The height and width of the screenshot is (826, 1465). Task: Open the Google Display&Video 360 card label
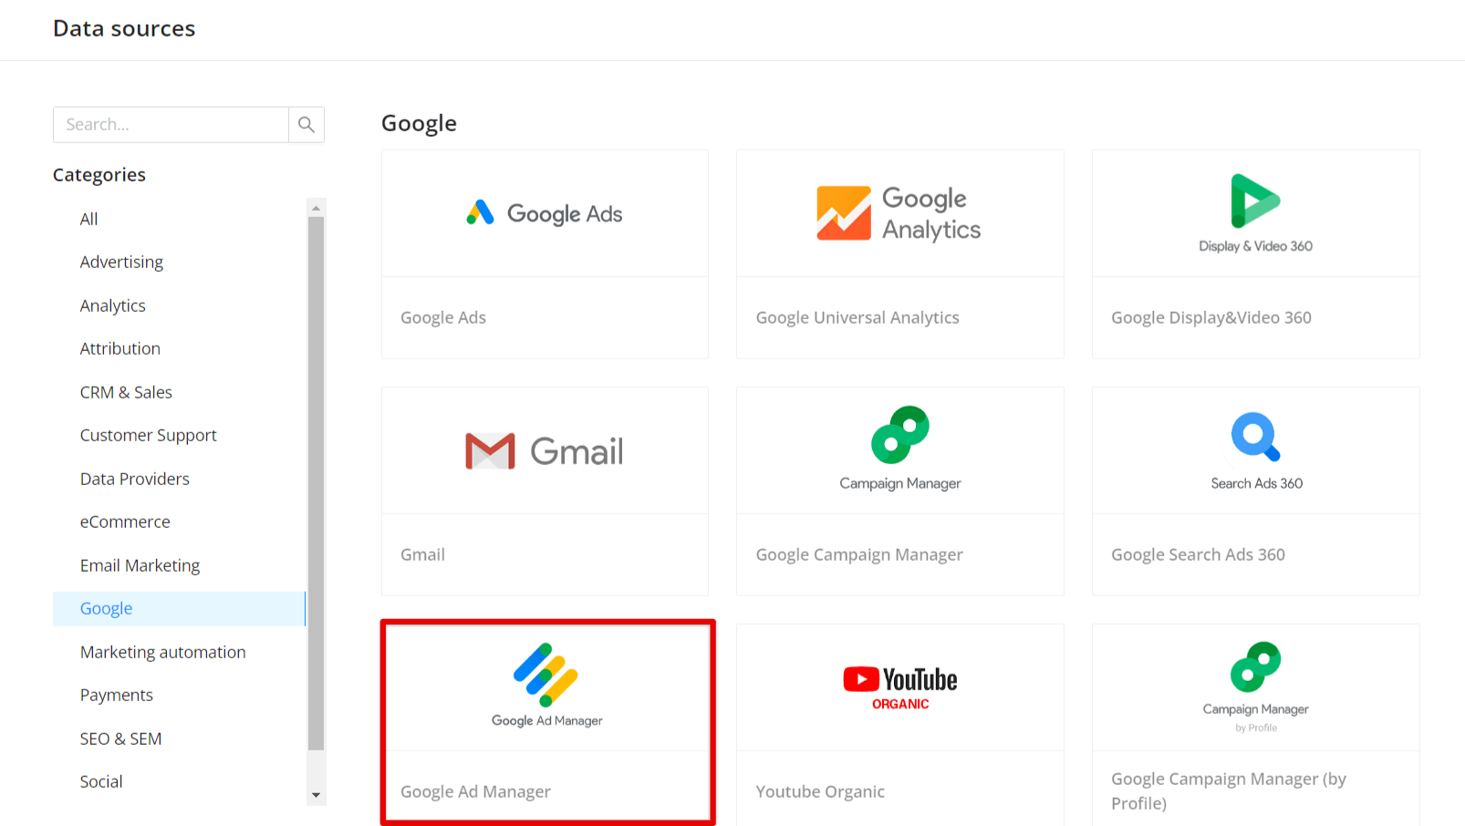tap(1211, 317)
